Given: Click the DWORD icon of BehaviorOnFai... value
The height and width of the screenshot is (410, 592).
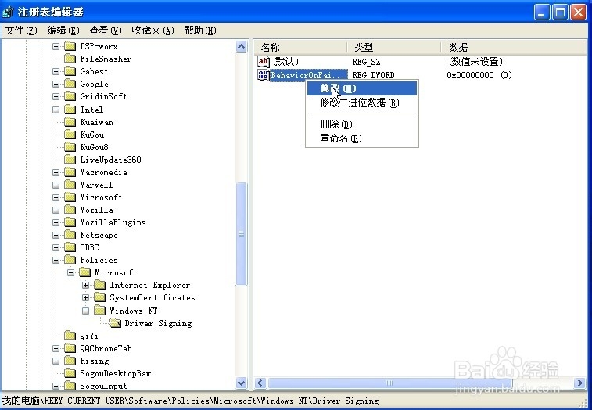Looking at the screenshot, I should click(264, 75).
